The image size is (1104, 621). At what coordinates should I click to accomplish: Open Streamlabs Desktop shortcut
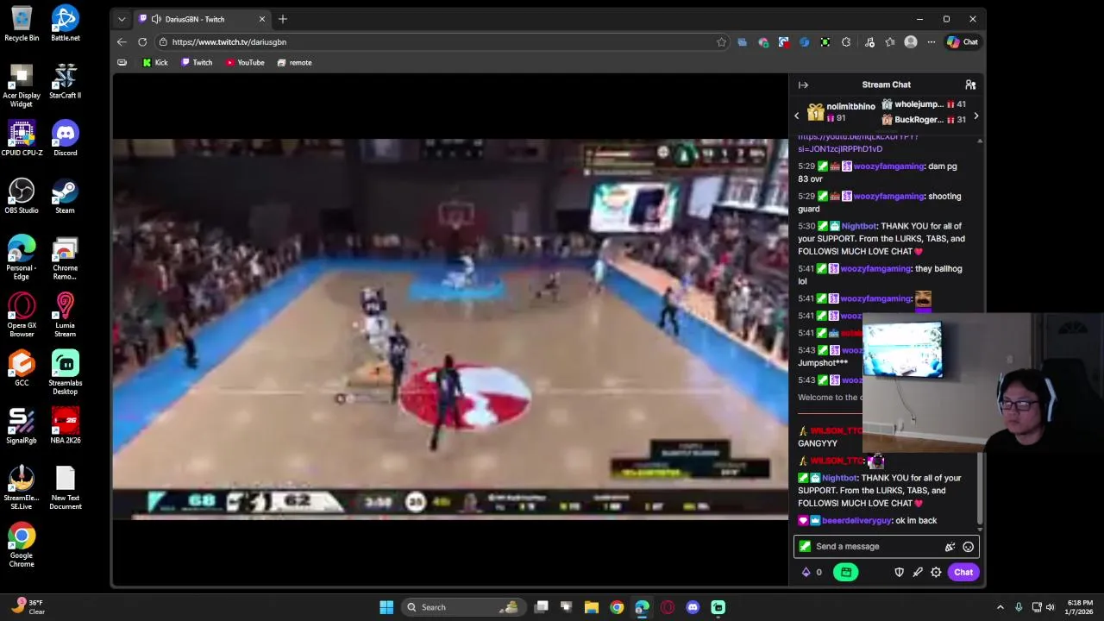coord(66,373)
